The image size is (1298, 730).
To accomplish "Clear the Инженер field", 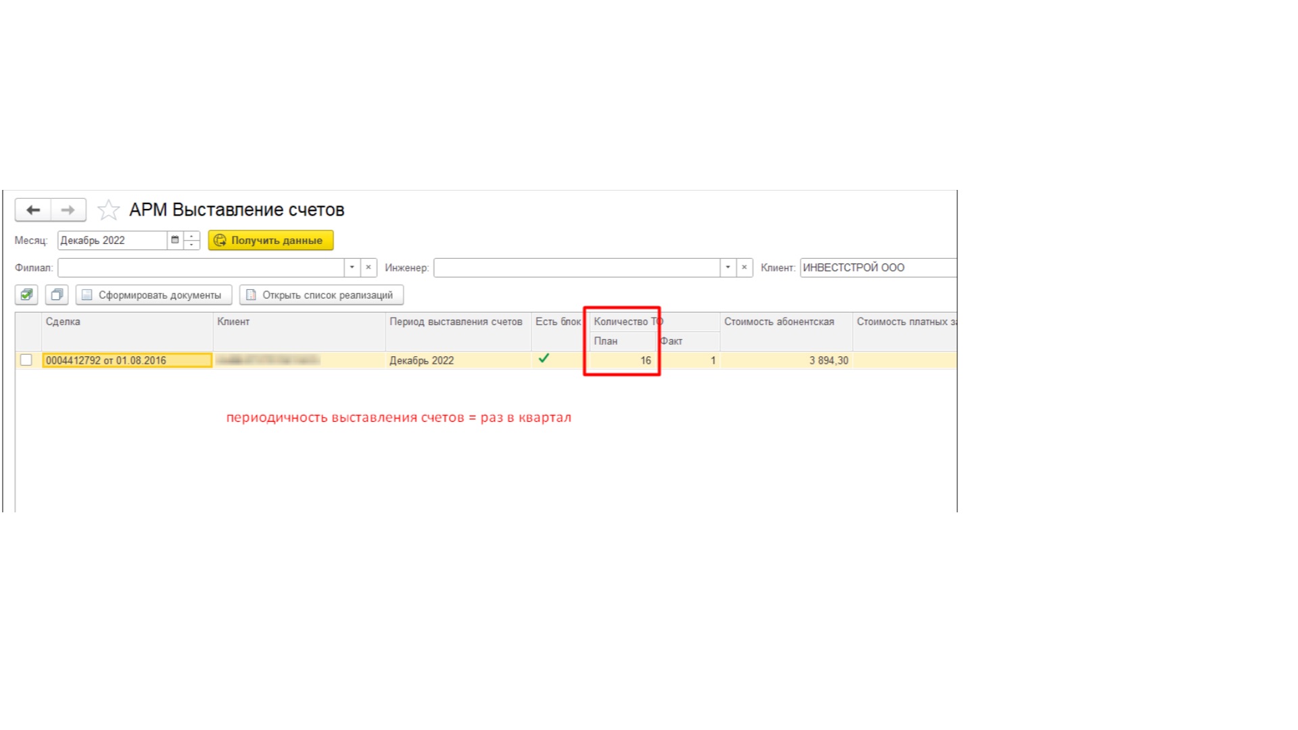I will (744, 268).
